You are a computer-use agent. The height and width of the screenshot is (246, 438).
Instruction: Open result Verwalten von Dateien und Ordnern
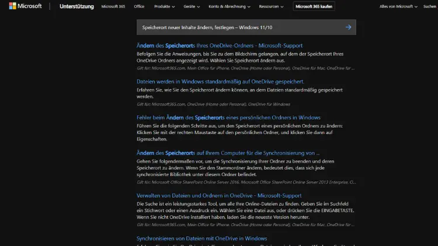point(219,195)
